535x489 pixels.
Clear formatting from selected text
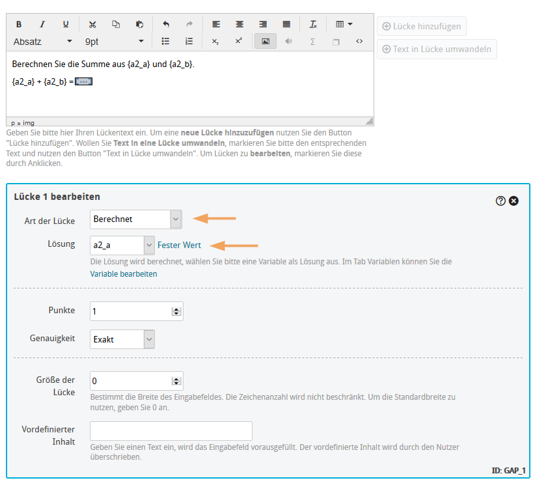pos(313,24)
